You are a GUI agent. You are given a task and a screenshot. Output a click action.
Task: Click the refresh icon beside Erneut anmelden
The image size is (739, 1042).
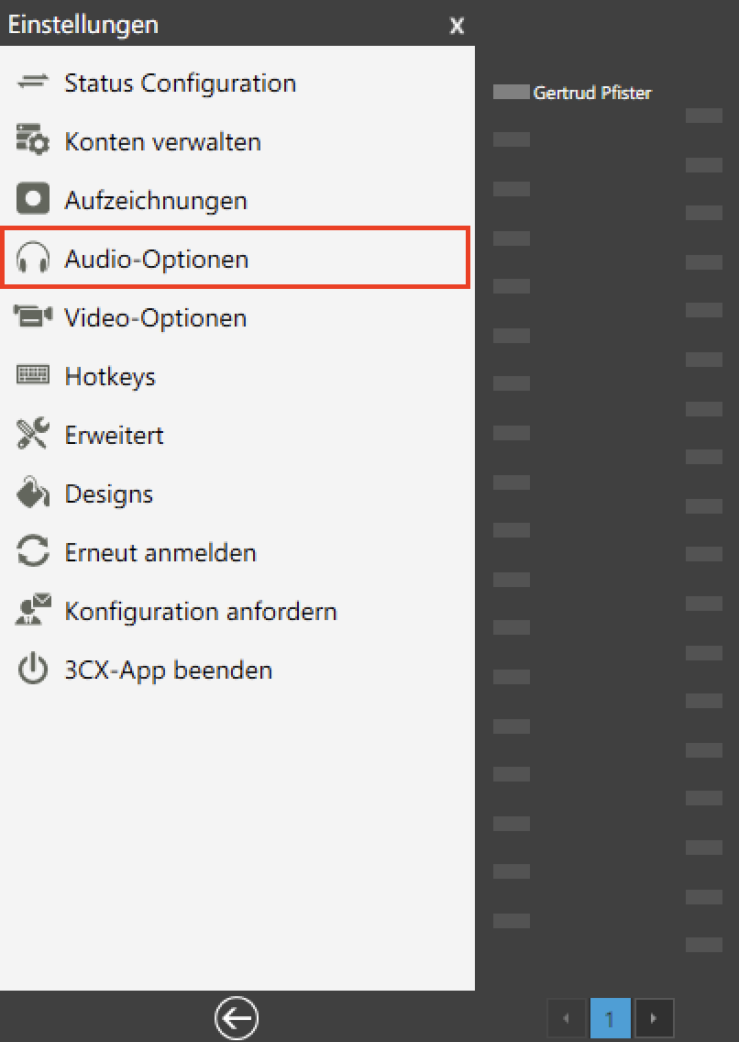click(x=32, y=552)
